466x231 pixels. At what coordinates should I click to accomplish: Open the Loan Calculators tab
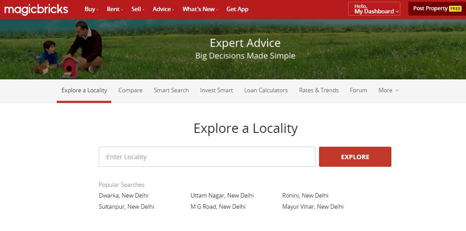tap(266, 90)
